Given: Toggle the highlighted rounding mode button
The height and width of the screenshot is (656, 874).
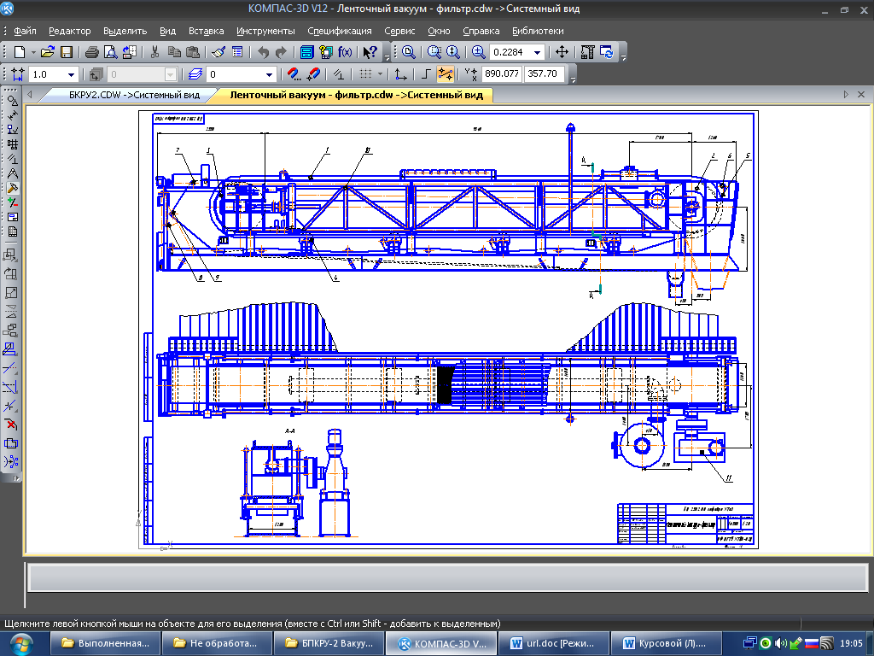Looking at the screenshot, I should [x=445, y=74].
